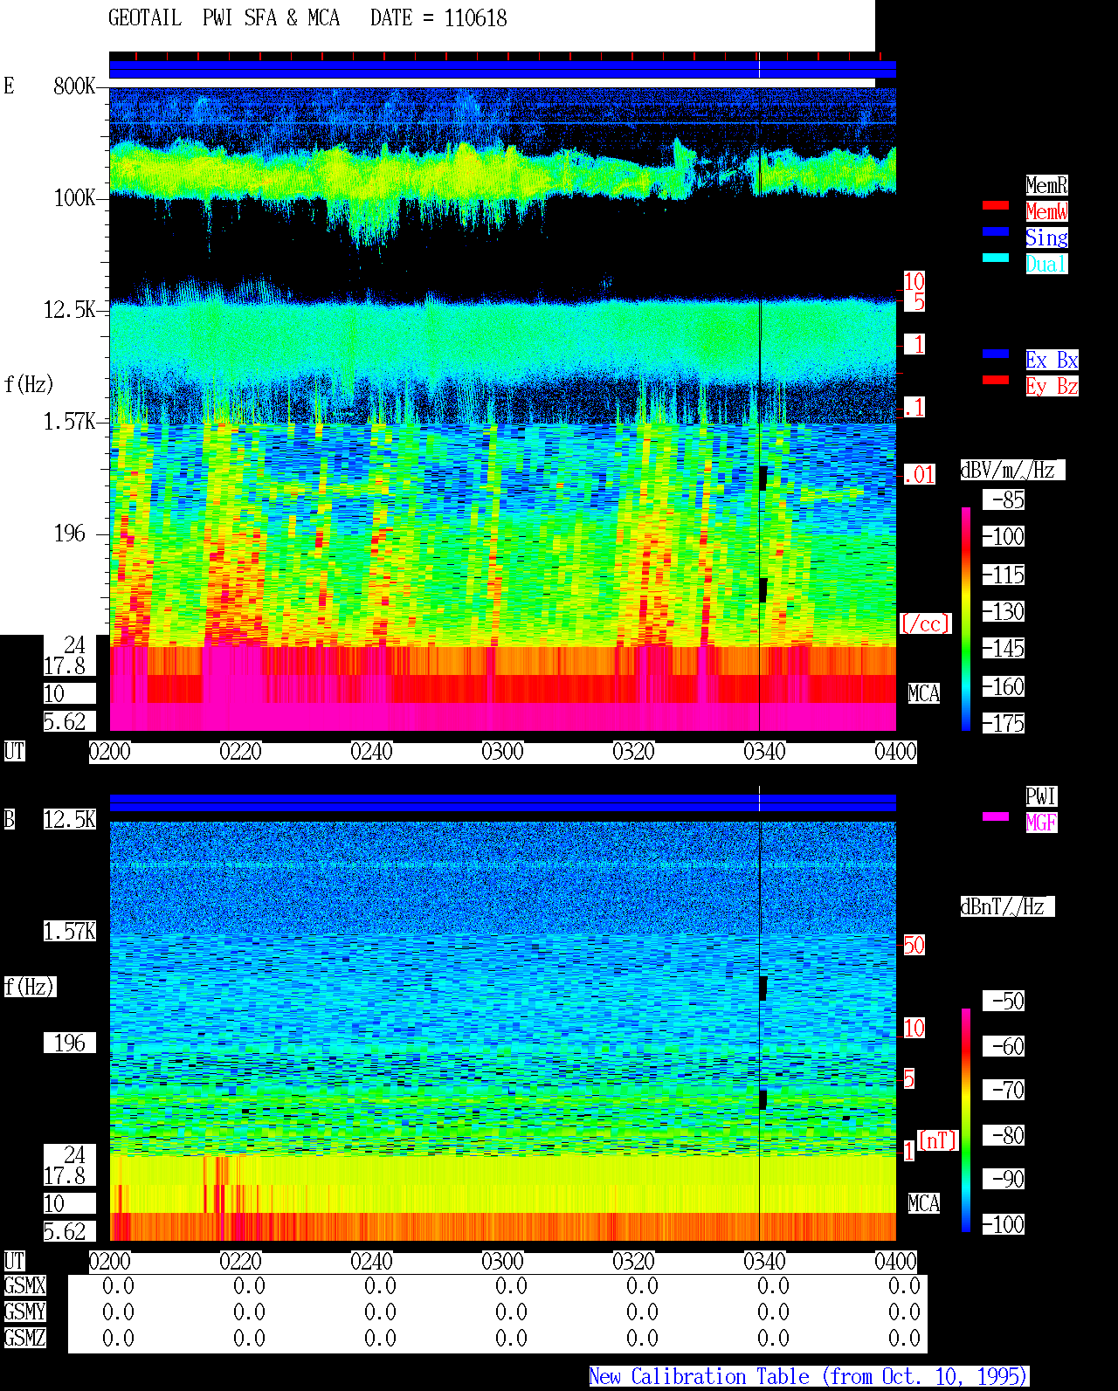Click the 0220 UT marker on the B panel axis
This screenshot has height=1391, width=1118.
click(240, 1262)
